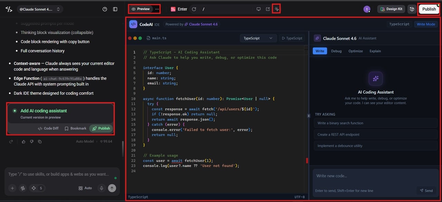Open preview in new window icon

pyautogui.click(x=268, y=9)
